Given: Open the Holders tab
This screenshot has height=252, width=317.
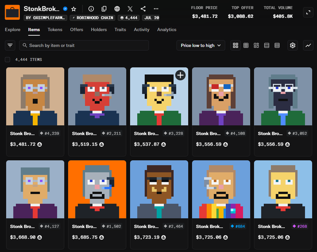Looking at the screenshot, I should pos(99,30).
